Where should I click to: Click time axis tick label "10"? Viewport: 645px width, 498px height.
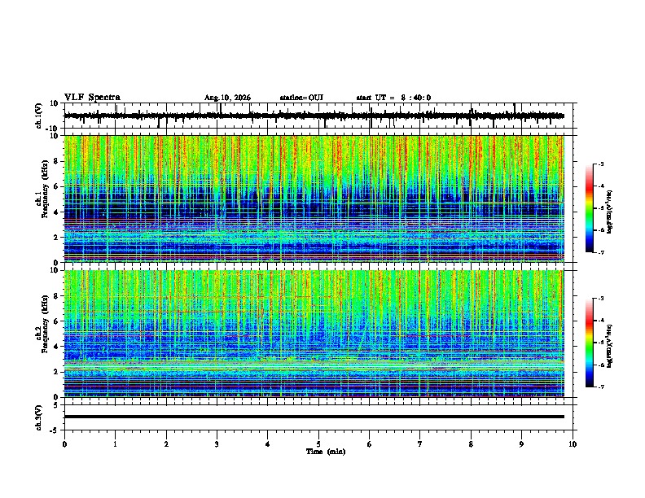573,444
